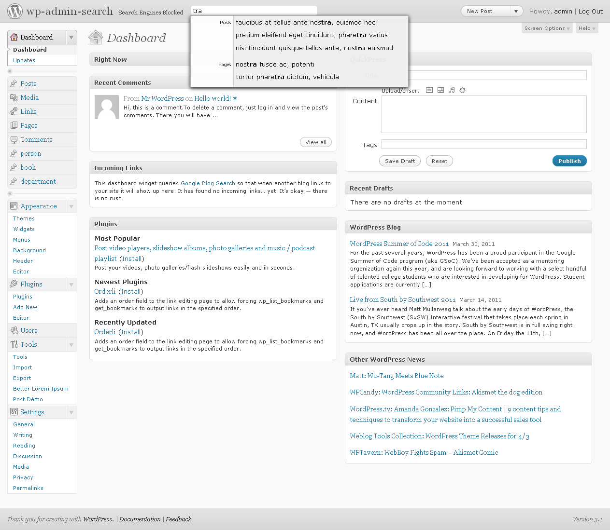Select search result 'pretium eleifend eget tincidunt'
This screenshot has height=530, width=610.
[312, 35]
